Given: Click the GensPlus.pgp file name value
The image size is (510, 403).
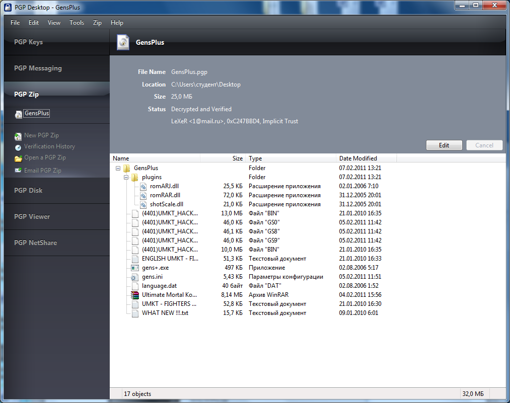Looking at the screenshot, I should click(189, 72).
